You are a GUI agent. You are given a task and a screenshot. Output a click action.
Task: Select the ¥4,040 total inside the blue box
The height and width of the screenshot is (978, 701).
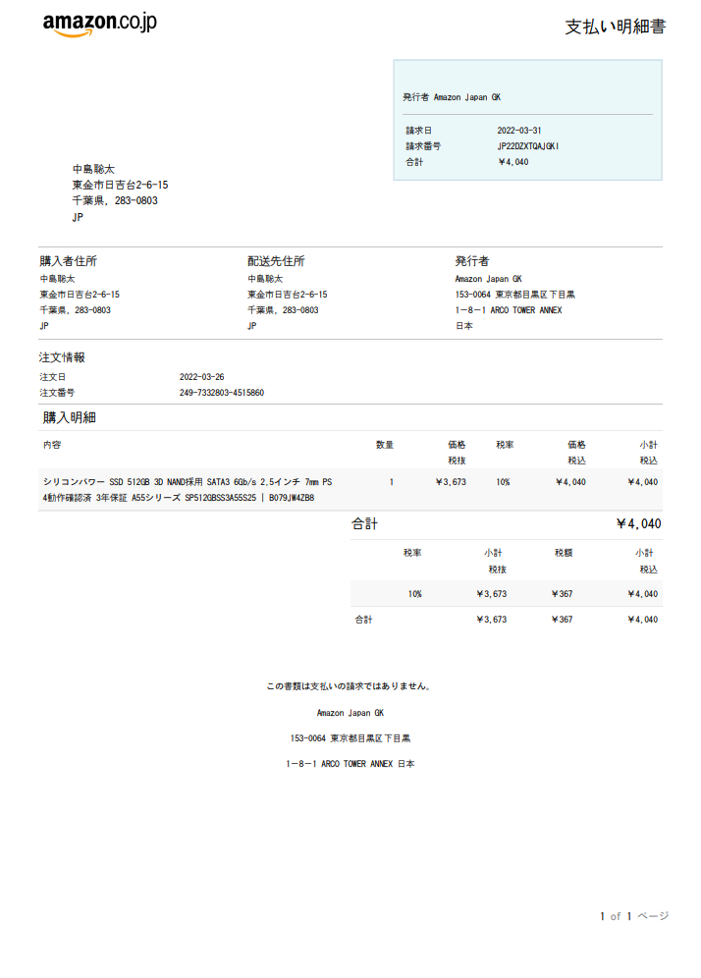[513, 162]
